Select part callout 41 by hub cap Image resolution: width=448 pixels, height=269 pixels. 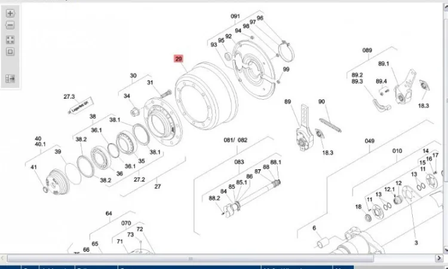(33, 167)
